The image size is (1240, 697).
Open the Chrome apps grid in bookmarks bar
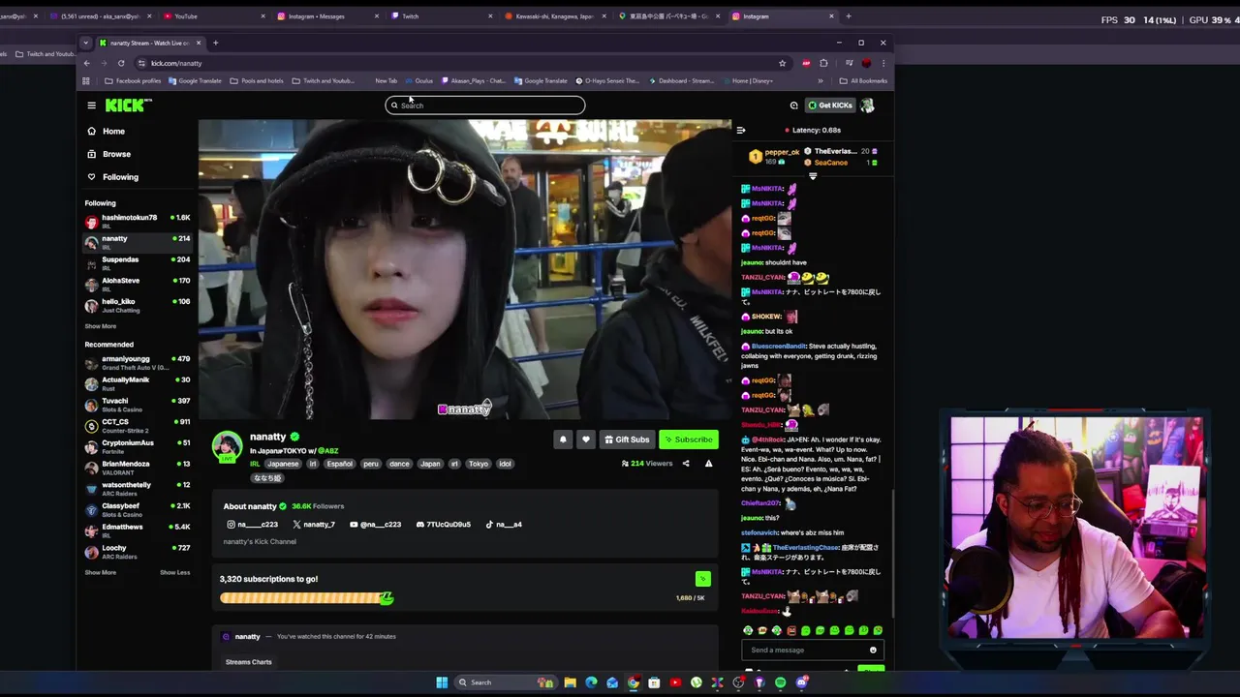pyautogui.click(x=86, y=81)
